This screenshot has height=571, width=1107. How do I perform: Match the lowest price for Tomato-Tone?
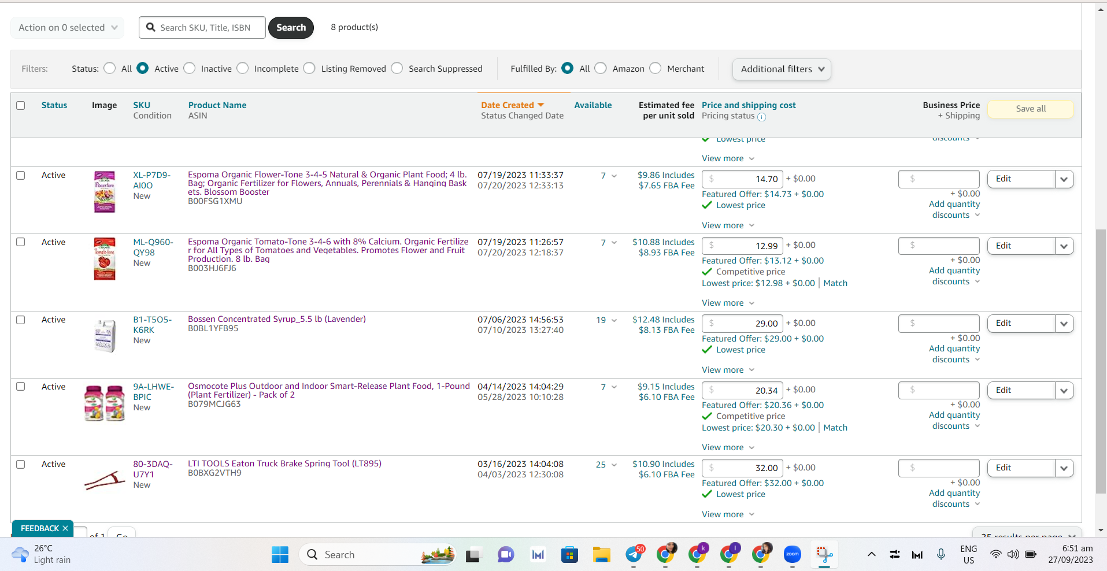(835, 283)
